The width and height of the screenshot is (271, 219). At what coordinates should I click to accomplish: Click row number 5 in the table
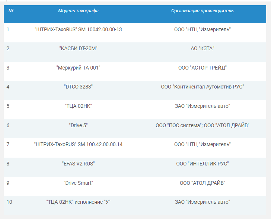click(x=8, y=106)
